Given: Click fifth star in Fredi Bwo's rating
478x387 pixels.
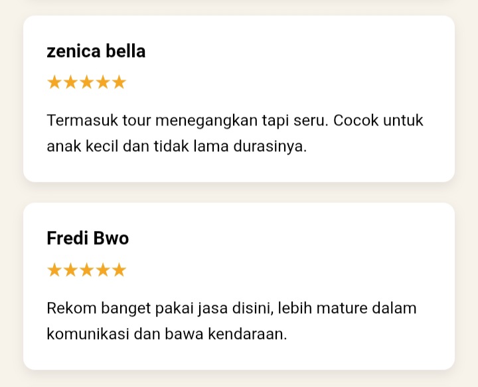Looking at the screenshot, I should (119, 270).
